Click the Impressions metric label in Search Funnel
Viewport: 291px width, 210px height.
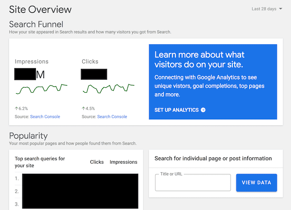pyautogui.click(x=31, y=61)
